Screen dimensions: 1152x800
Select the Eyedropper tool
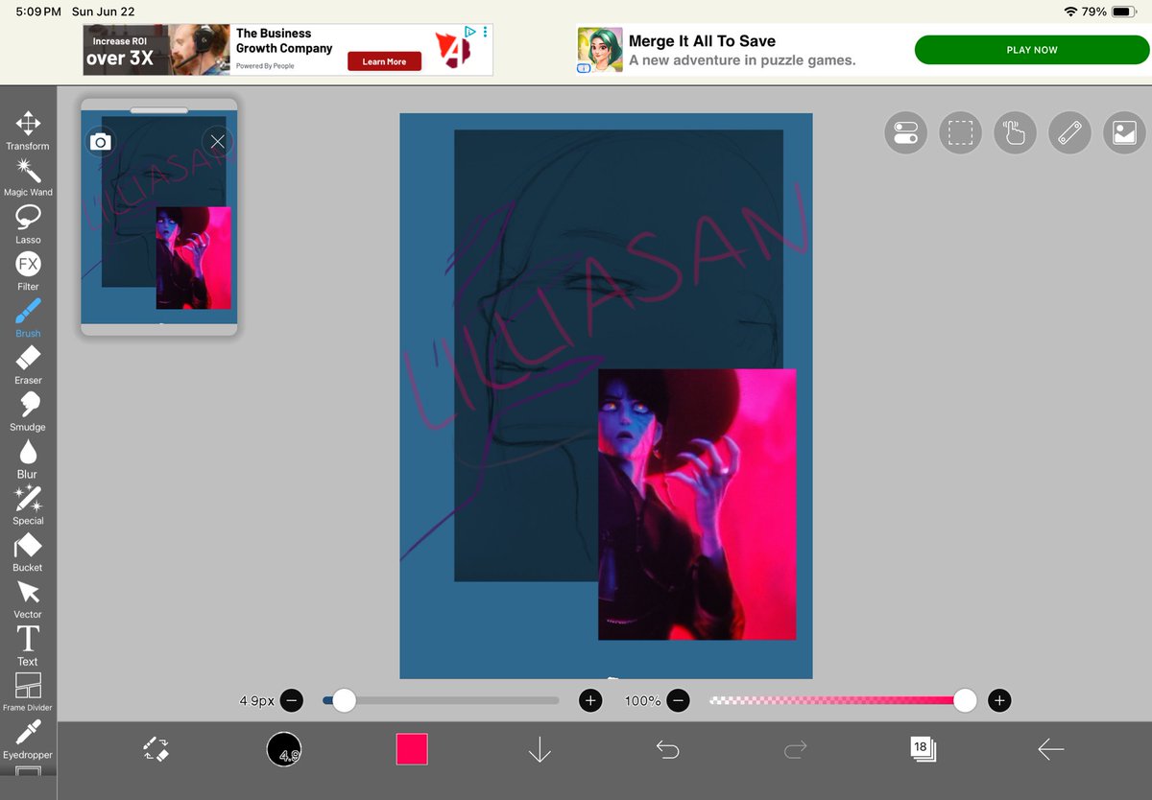pos(28,740)
